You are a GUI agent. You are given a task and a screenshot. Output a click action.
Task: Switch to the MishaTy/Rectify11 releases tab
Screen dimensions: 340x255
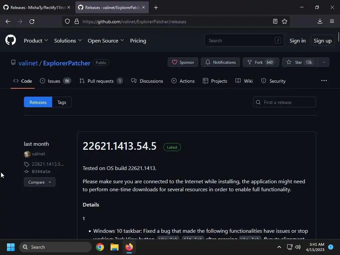(x=37, y=7)
